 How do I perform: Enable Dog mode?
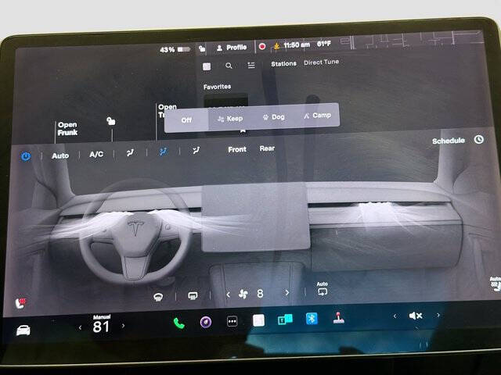[273, 117]
